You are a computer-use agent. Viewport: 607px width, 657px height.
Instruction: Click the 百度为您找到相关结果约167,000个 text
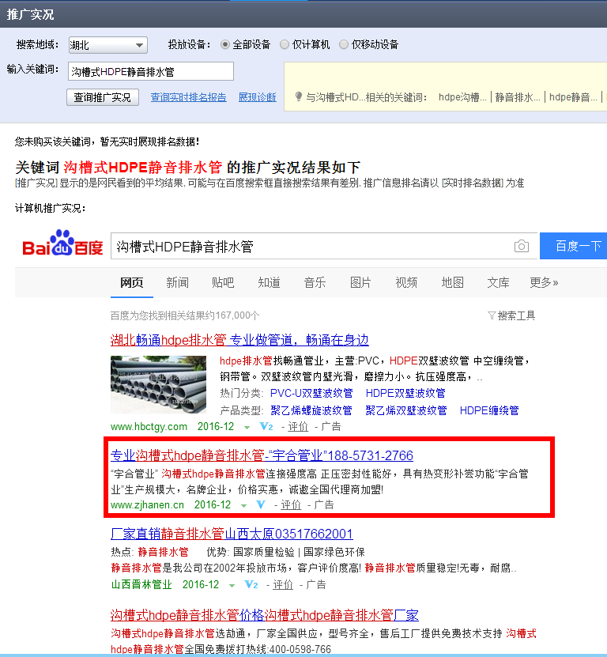coord(185,315)
